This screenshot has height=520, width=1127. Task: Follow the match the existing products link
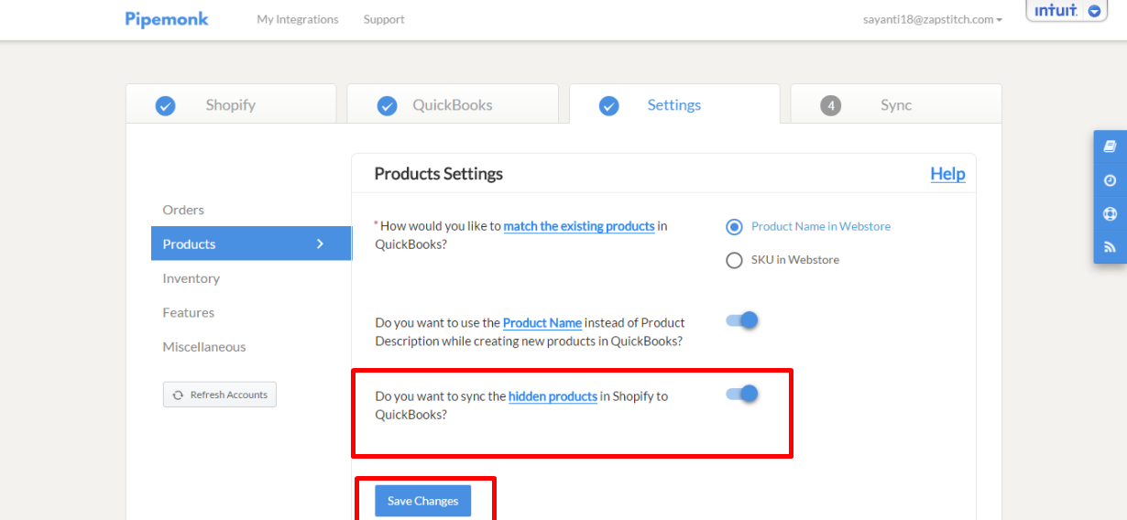pyautogui.click(x=579, y=226)
